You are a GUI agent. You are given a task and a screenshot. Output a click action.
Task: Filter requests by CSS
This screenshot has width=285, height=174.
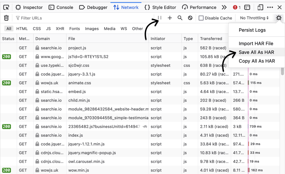tap(37, 28)
